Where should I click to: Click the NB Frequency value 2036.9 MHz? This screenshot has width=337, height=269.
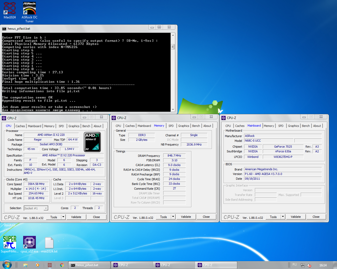[194, 144]
